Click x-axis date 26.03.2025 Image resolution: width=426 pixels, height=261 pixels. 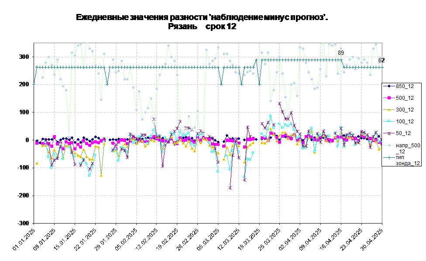[270, 239]
